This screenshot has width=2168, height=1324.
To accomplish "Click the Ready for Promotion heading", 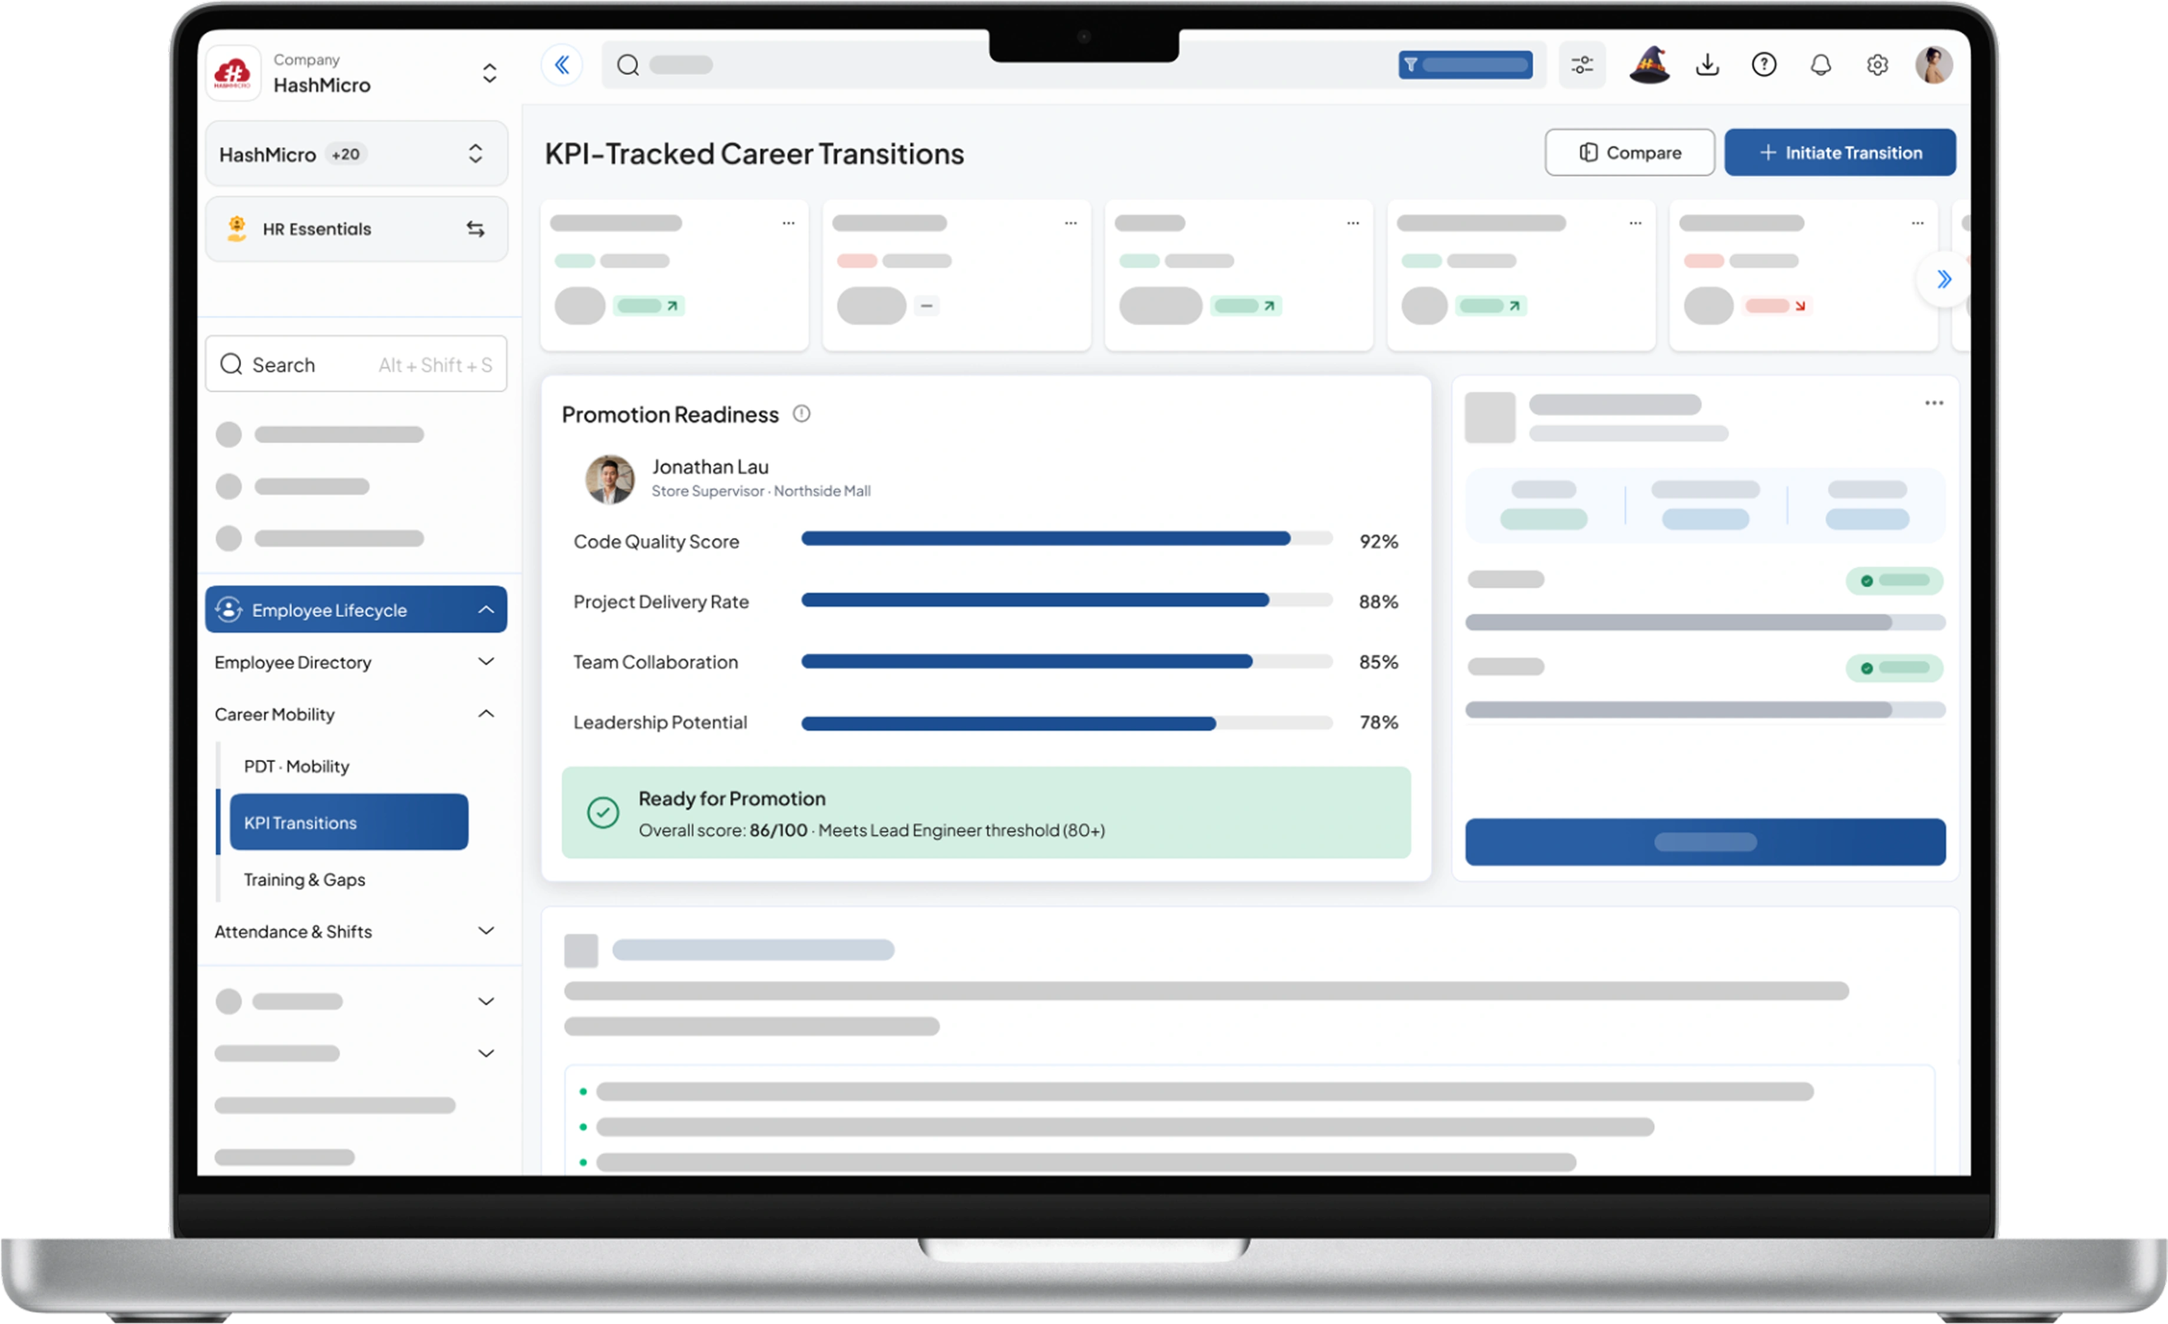I will (x=732, y=799).
